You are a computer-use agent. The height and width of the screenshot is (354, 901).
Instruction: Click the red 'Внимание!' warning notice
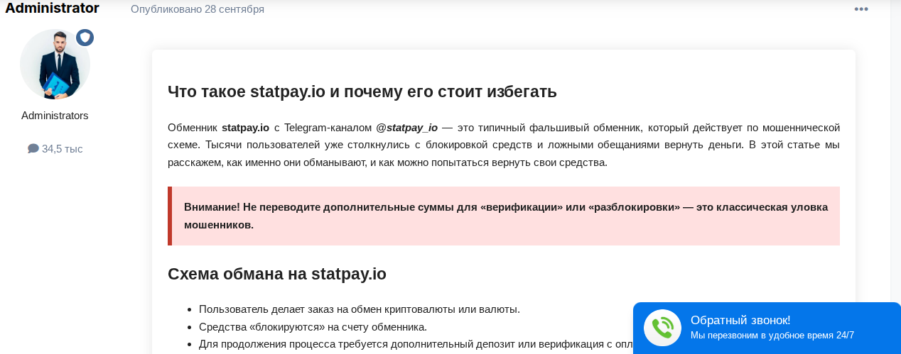click(x=505, y=216)
